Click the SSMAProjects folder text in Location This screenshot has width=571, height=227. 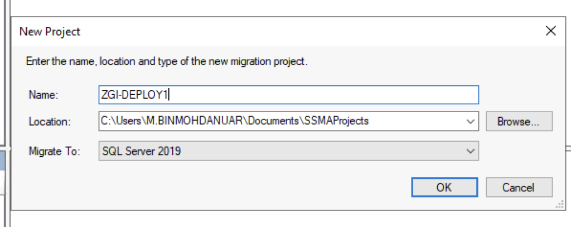pos(335,121)
